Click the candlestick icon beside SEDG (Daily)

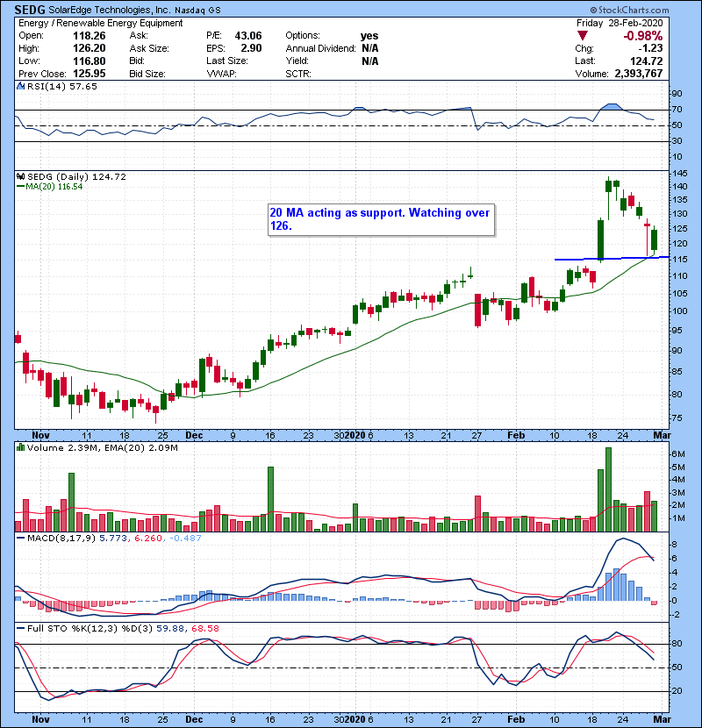click(20, 176)
